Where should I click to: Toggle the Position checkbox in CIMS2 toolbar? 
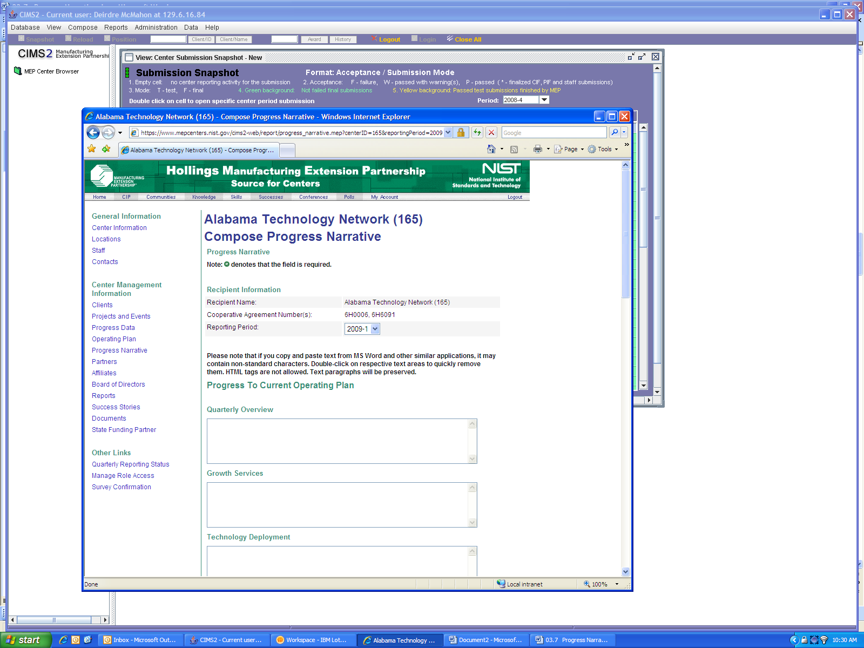click(107, 38)
